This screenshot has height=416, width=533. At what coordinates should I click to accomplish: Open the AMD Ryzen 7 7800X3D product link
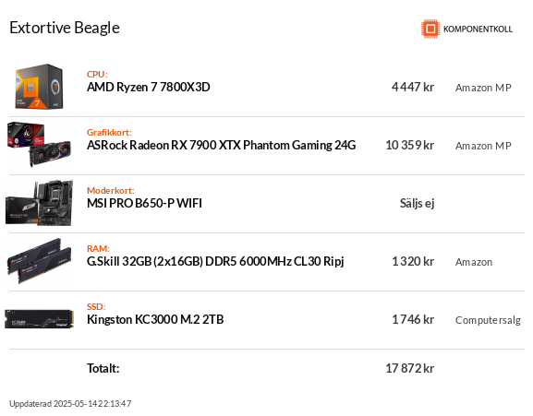(x=148, y=87)
